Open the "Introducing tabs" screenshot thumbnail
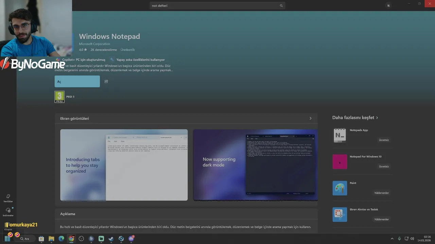This screenshot has width=435, height=244. coord(124,165)
